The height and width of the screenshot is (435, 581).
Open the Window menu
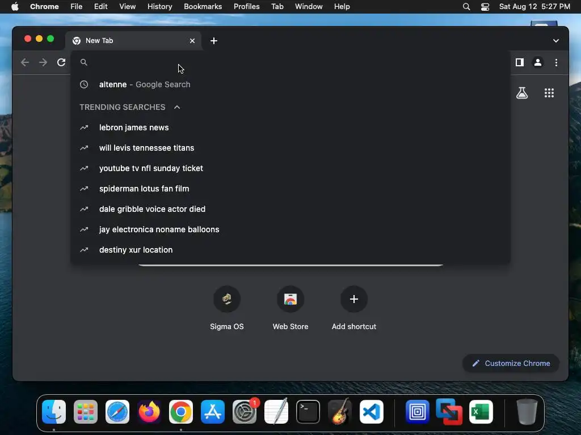[x=309, y=7]
